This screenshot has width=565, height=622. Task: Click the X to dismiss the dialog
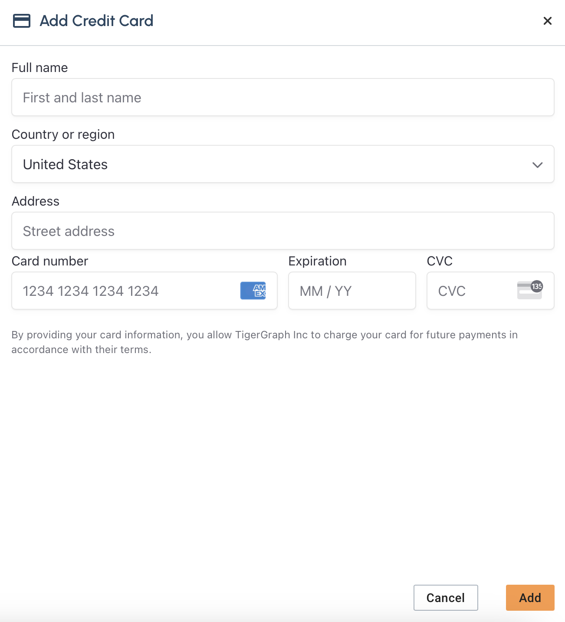pyautogui.click(x=547, y=21)
